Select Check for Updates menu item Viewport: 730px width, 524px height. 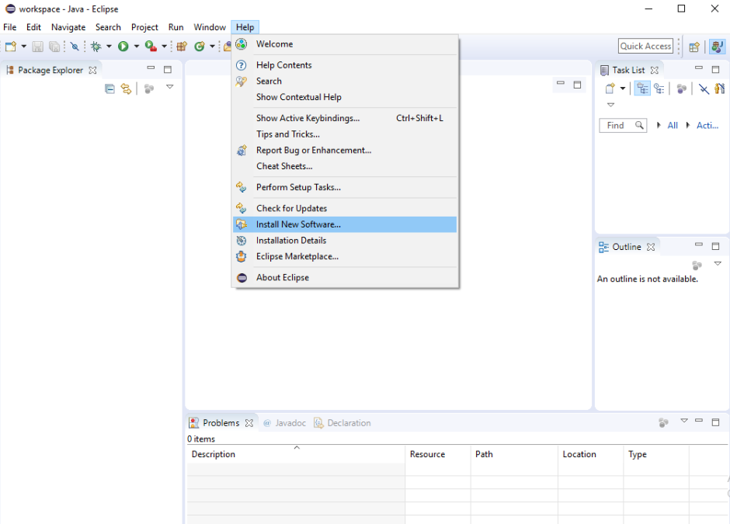(x=345, y=209)
